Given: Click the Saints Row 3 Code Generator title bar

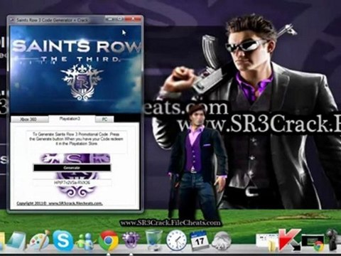Looking at the screenshot, I should click(57, 20).
